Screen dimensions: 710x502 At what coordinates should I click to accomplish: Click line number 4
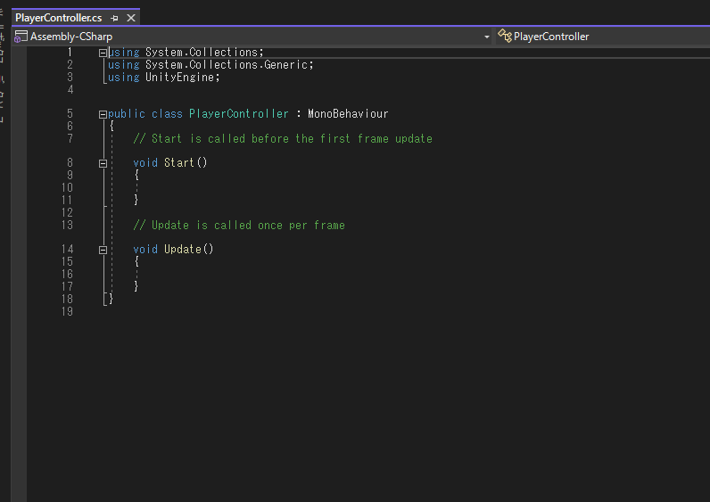click(x=70, y=90)
